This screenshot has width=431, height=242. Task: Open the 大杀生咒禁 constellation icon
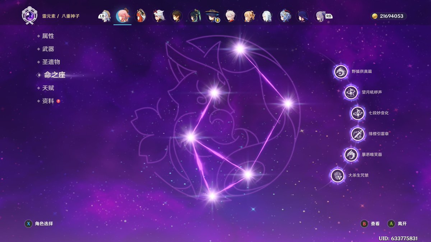338,176
